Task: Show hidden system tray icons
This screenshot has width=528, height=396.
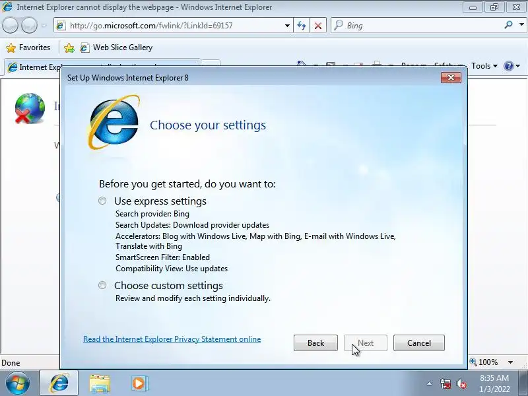Action: point(430,383)
